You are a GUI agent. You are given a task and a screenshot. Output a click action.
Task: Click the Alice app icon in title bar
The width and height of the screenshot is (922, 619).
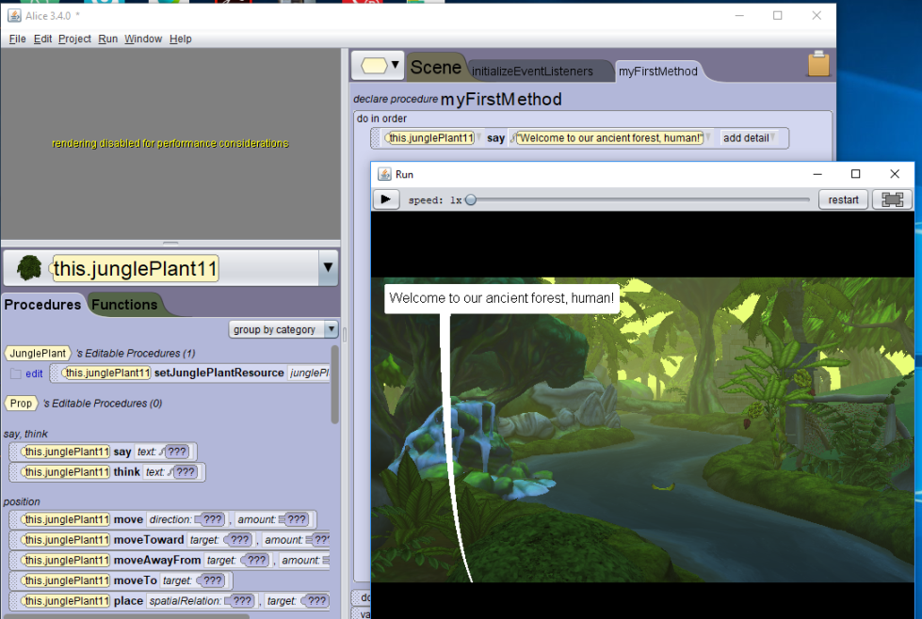tap(14, 15)
